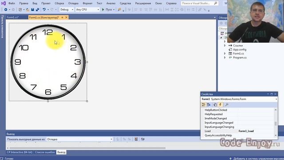Image resolution: width=284 pixels, height=160 pixels.
Task: Open the Средства menu
Action: (125, 3)
